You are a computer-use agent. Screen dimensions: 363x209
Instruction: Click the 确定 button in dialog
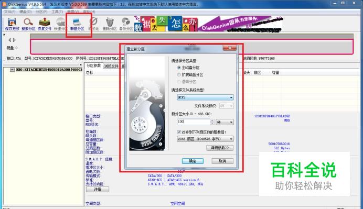(x=193, y=161)
